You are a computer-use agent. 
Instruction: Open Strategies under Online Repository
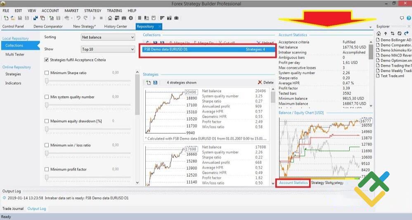[13, 74]
